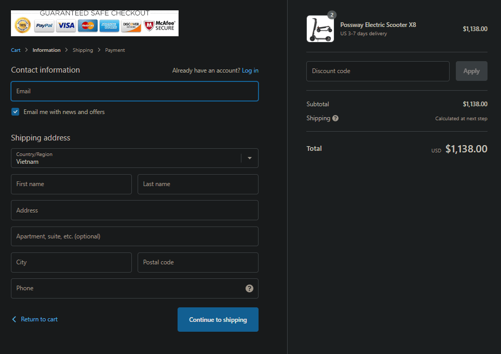The height and width of the screenshot is (354, 501).
Task: Focus the Discount code field
Action: [377, 71]
